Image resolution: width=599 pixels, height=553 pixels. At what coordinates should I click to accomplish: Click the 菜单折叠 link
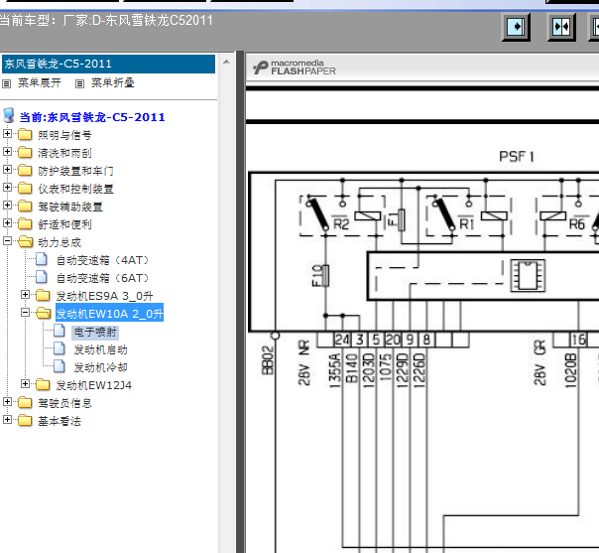tap(113, 82)
